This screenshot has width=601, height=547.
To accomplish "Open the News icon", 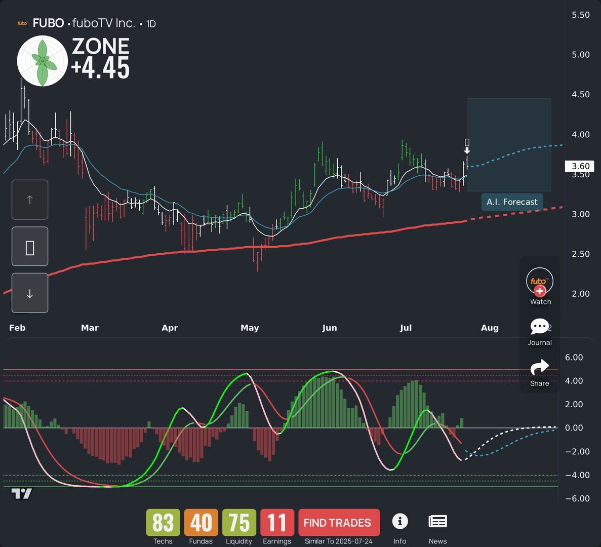I will click(438, 521).
